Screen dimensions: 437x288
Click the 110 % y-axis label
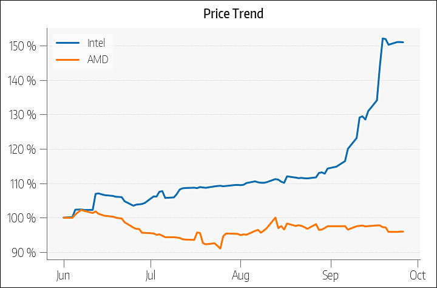27,183
